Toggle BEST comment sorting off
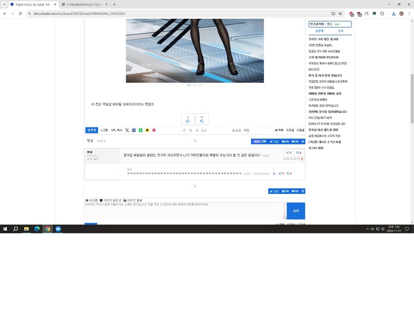 (x=260, y=142)
